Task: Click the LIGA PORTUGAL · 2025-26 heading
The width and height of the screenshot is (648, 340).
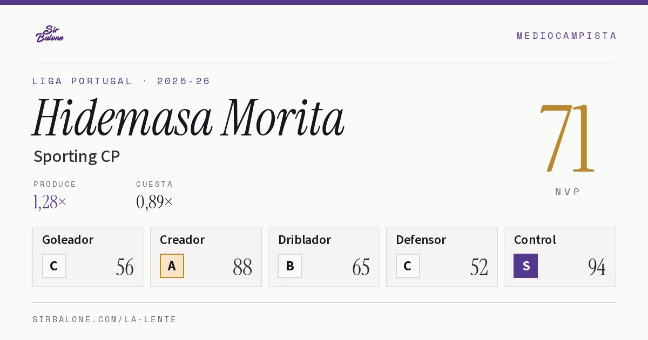Action: click(x=122, y=81)
